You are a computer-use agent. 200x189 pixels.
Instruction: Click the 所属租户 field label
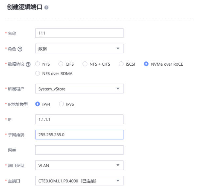[x=16, y=89]
